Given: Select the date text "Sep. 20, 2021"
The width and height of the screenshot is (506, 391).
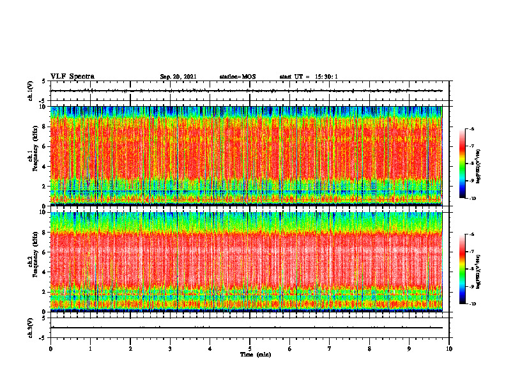Looking at the screenshot, I should coord(178,77).
